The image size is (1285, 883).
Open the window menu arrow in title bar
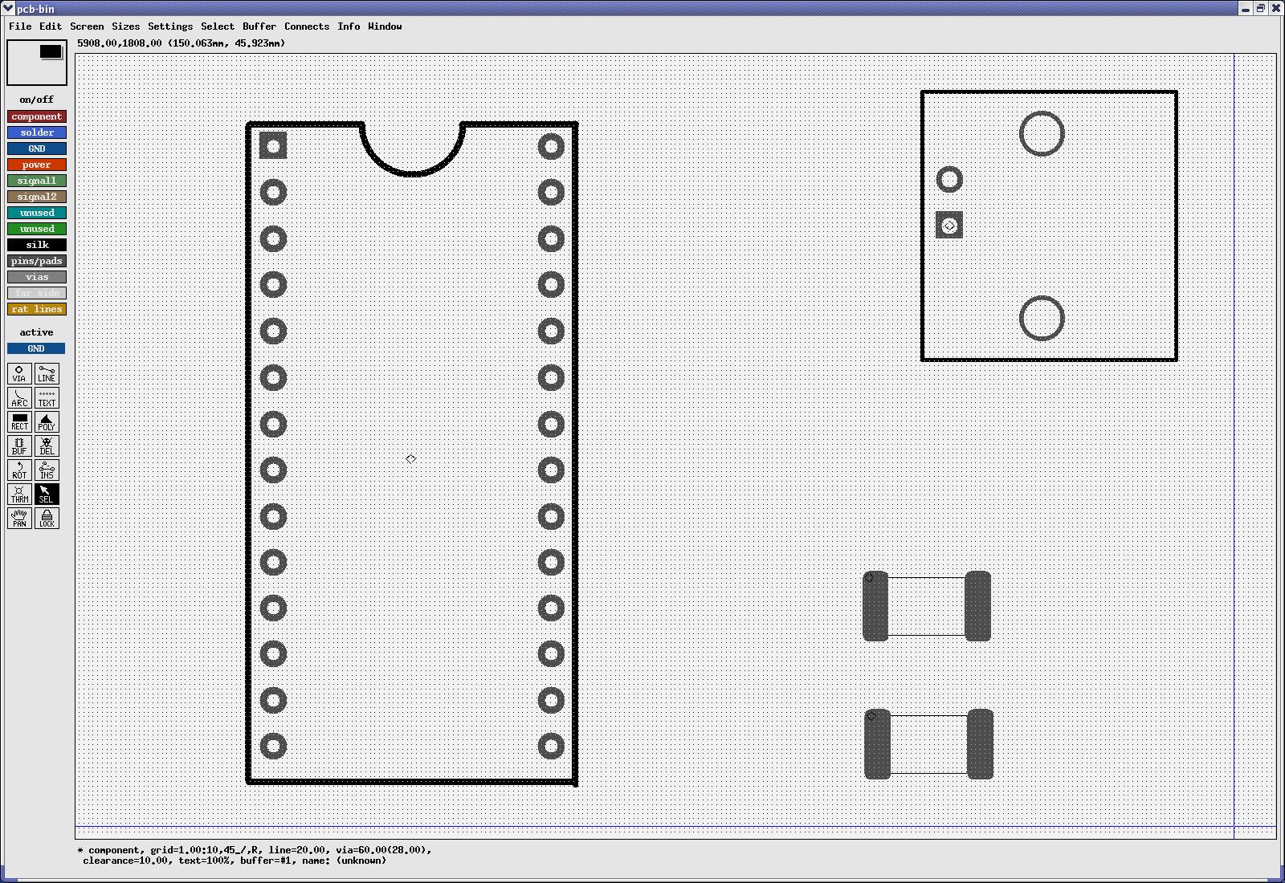point(8,9)
